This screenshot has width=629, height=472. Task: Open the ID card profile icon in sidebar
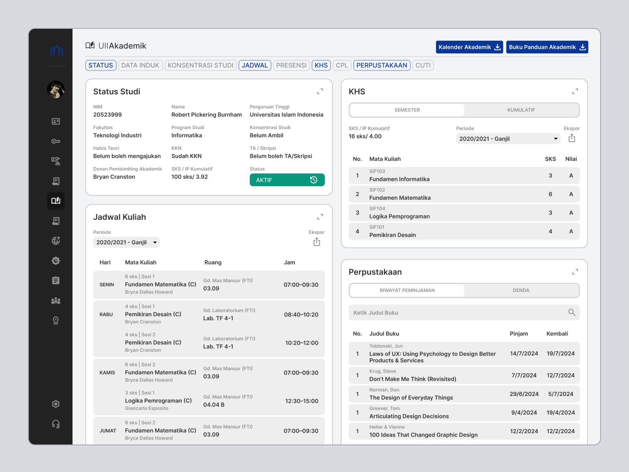(55, 121)
